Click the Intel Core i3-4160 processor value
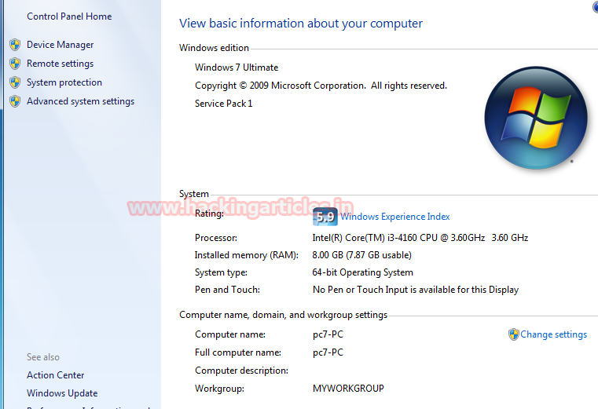This screenshot has height=409, width=598. coord(420,238)
